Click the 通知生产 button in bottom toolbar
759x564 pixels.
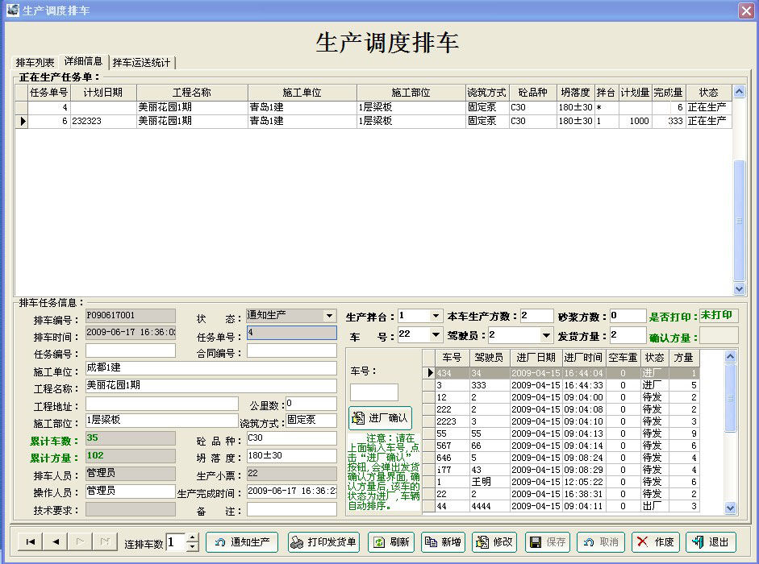[x=242, y=542]
